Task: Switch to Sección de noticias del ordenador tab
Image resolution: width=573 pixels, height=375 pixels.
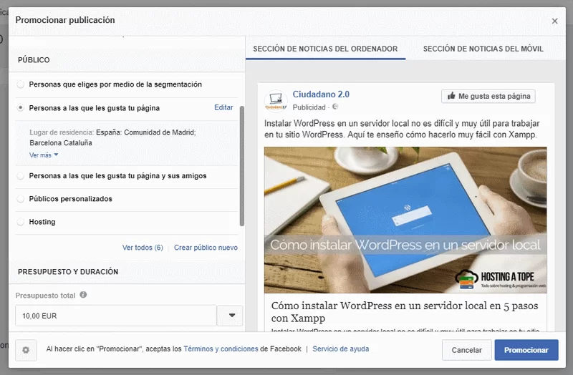Action: click(325, 49)
